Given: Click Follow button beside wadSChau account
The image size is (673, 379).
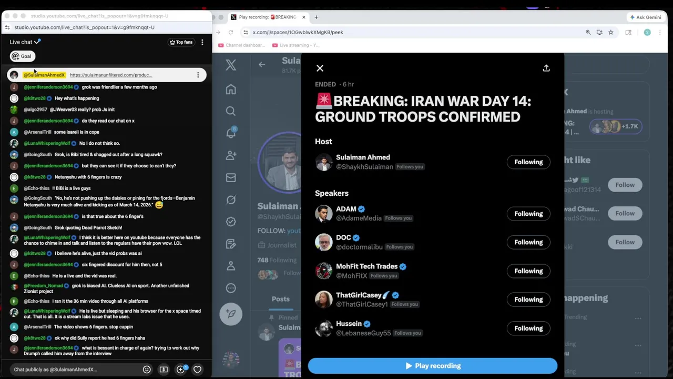Looking at the screenshot, I should (625, 213).
